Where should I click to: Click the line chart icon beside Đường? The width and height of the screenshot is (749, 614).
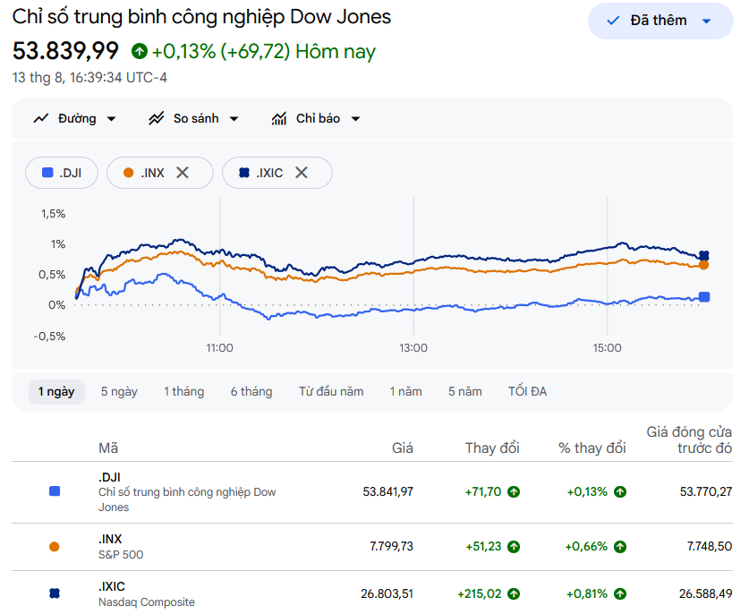point(41,118)
